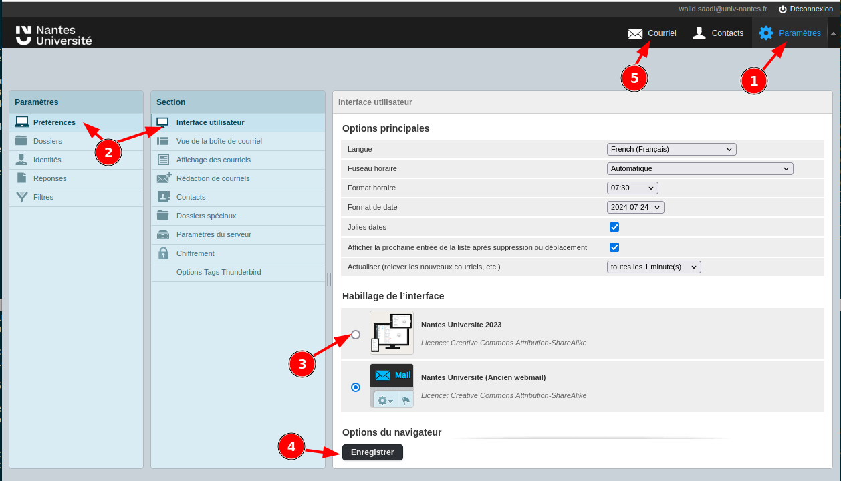This screenshot has height=481, width=841.
Task: Click the Rédaction de courriels envelope icon
Action: tap(164, 178)
